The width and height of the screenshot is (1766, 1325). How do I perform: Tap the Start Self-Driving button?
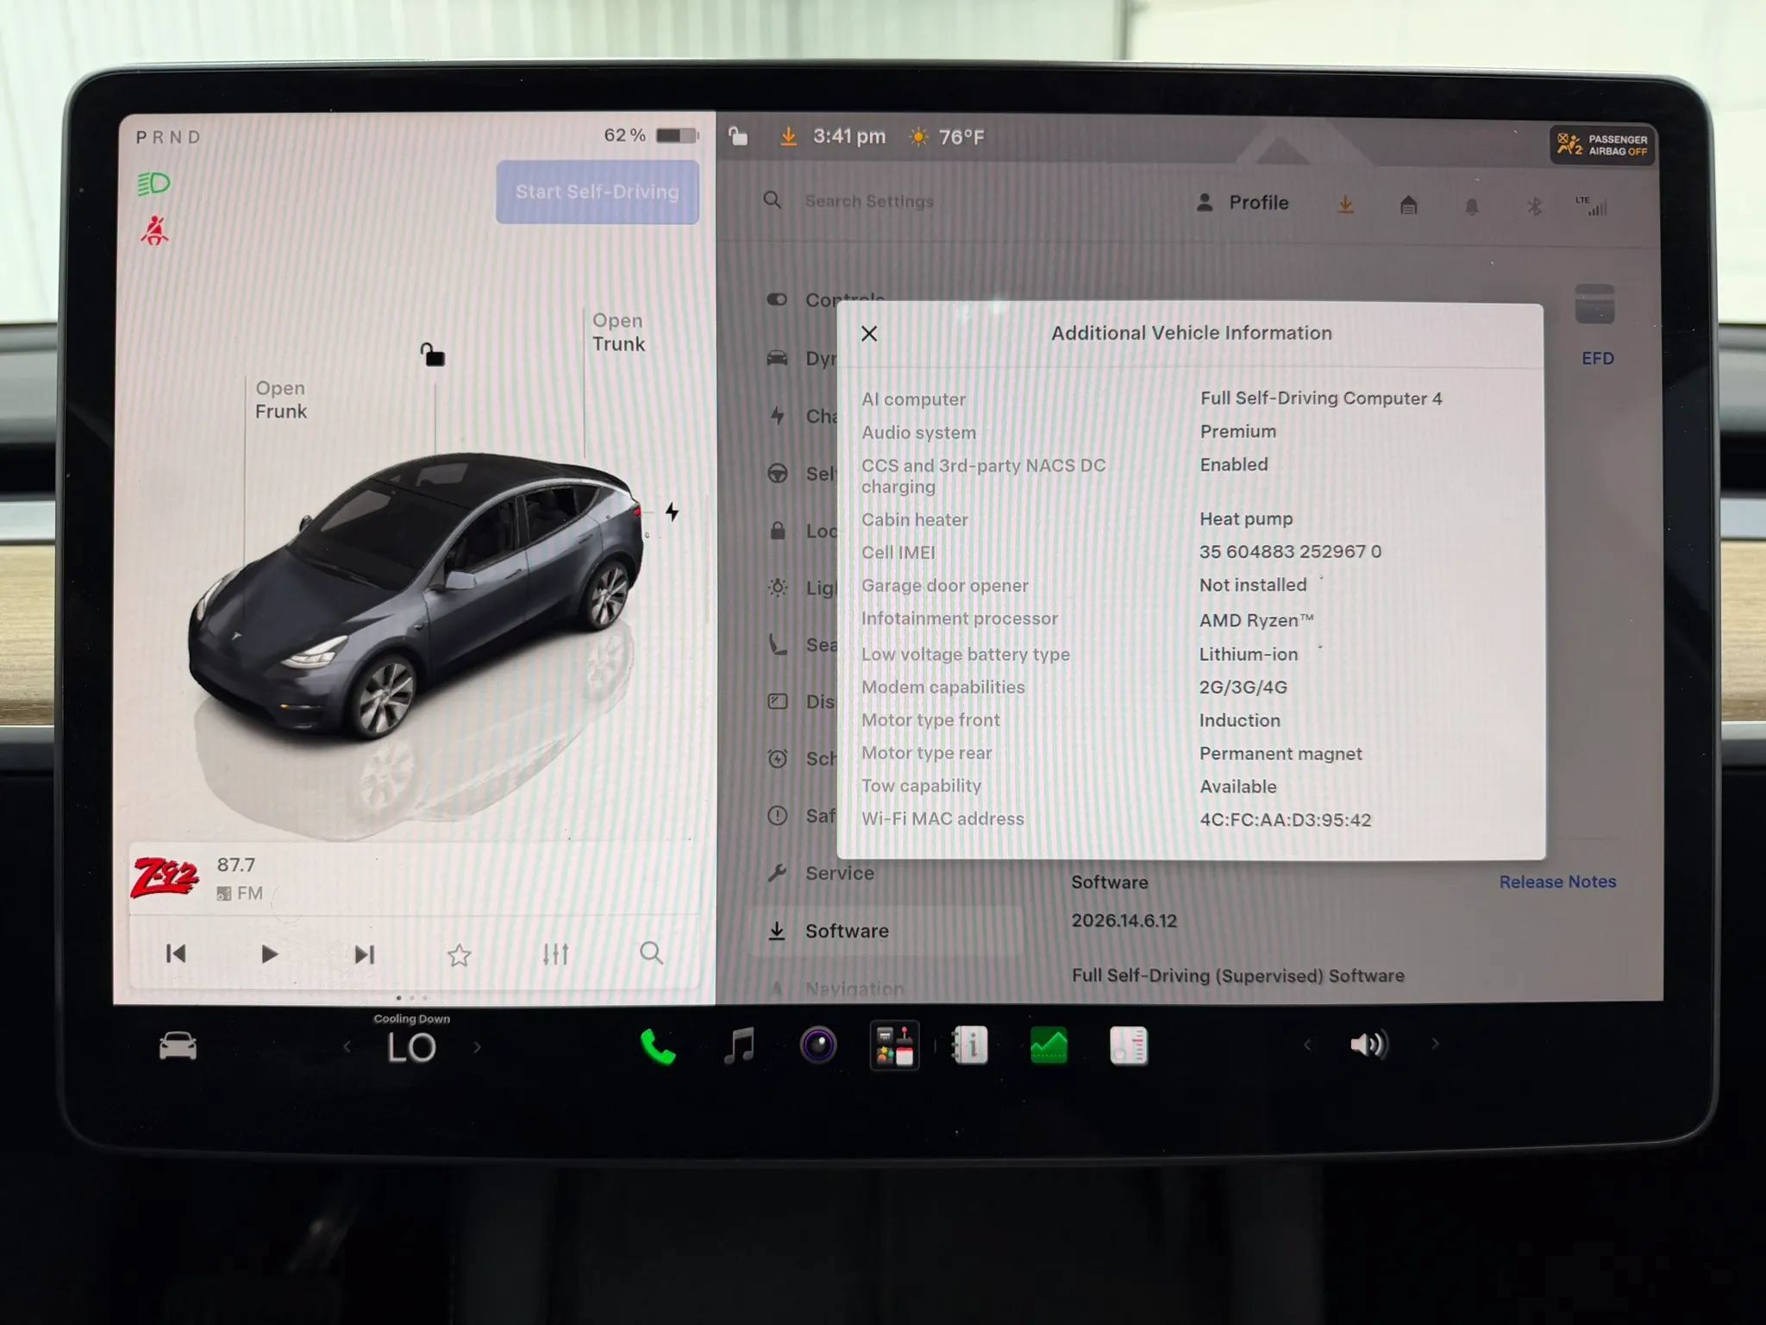[x=597, y=192]
